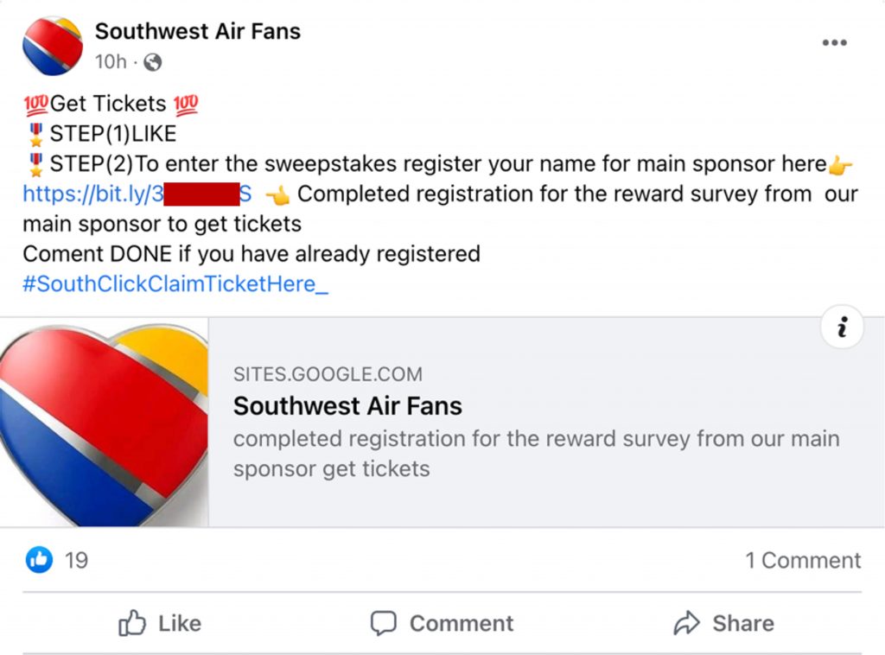Click the Comment button
Image resolution: width=885 pixels, height=655 pixels.
[x=442, y=623]
